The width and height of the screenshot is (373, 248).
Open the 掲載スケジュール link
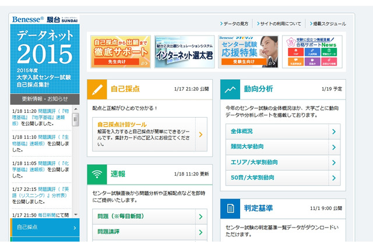pos(329,24)
